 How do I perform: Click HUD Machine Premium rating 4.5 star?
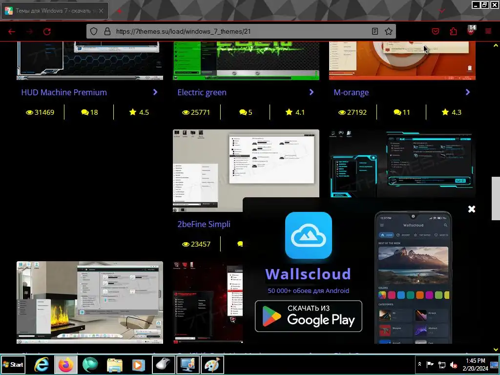[x=139, y=112]
